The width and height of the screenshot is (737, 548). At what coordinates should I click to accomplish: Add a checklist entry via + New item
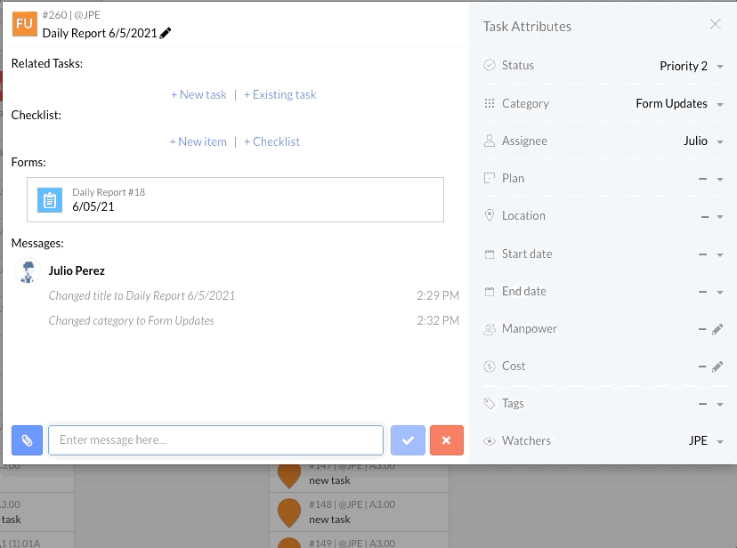pyautogui.click(x=198, y=141)
